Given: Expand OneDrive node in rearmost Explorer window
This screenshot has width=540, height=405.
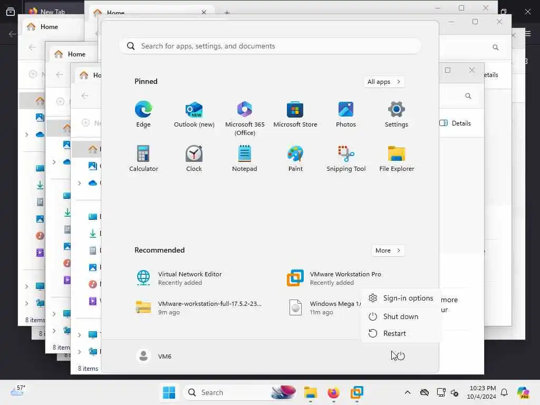Looking at the screenshot, I should coord(26,134).
